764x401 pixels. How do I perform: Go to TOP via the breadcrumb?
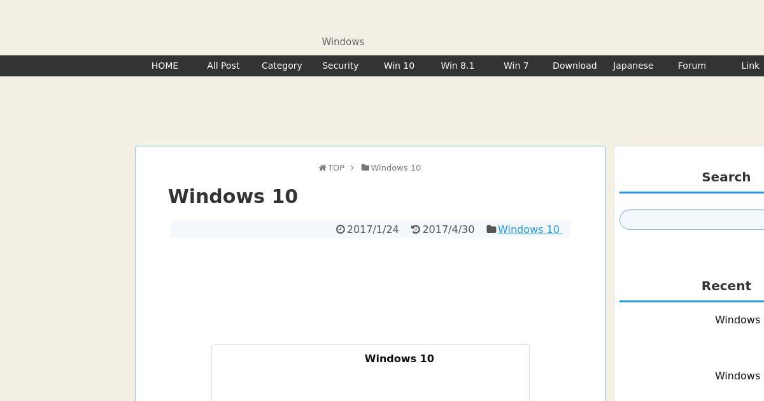click(336, 168)
